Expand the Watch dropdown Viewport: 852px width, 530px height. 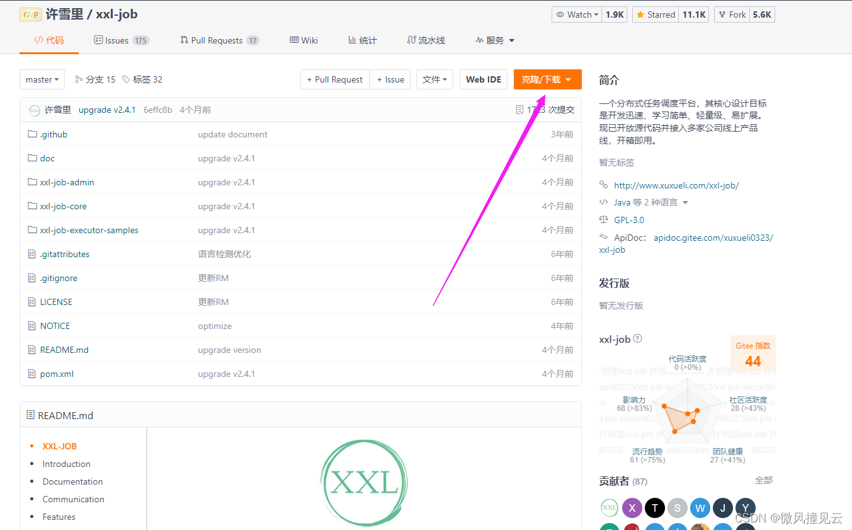pos(576,14)
